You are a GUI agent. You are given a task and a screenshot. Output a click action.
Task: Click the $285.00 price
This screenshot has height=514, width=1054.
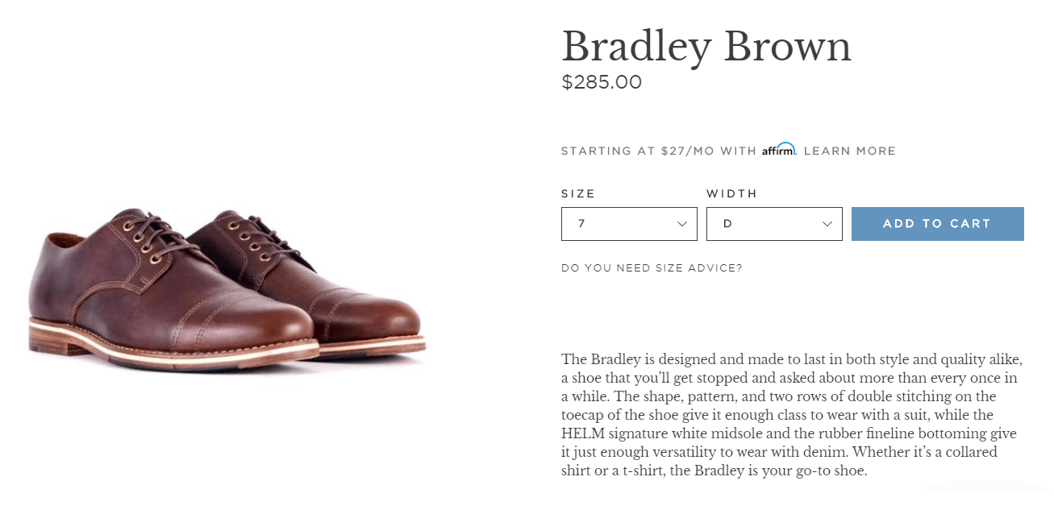pyautogui.click(x=602, y=82)
